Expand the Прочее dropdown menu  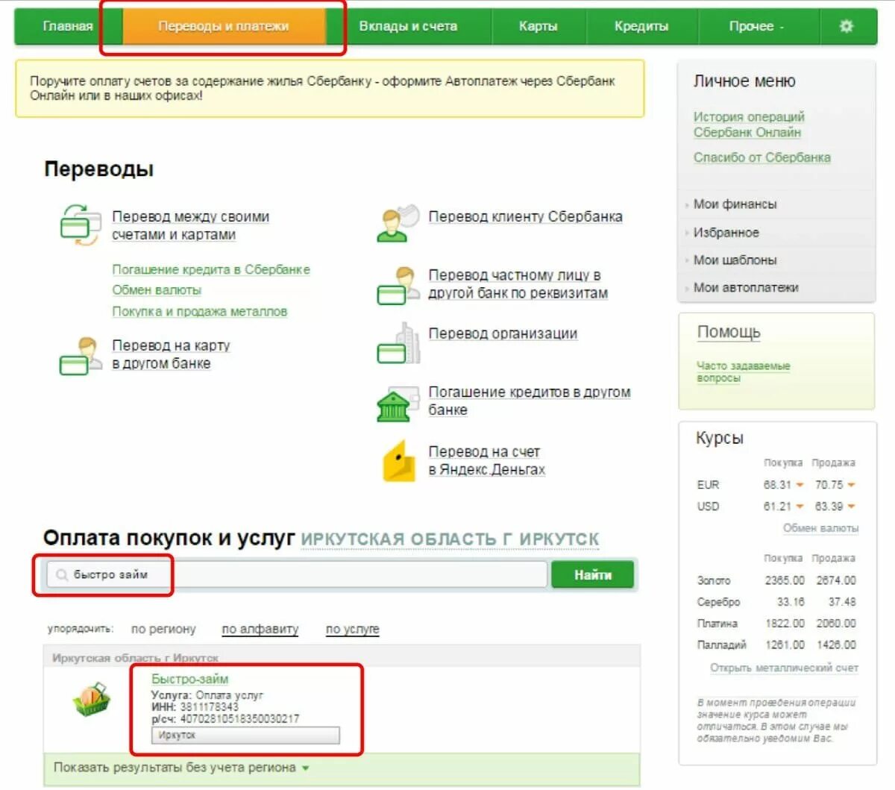[x=757, y=26]
